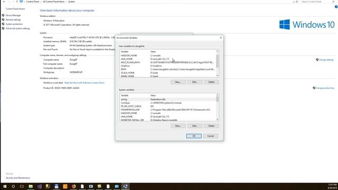Image resolution: width=338 pixels, height=190 pixels.
Task: Click Edit under user variables
Action: (195, 82)
